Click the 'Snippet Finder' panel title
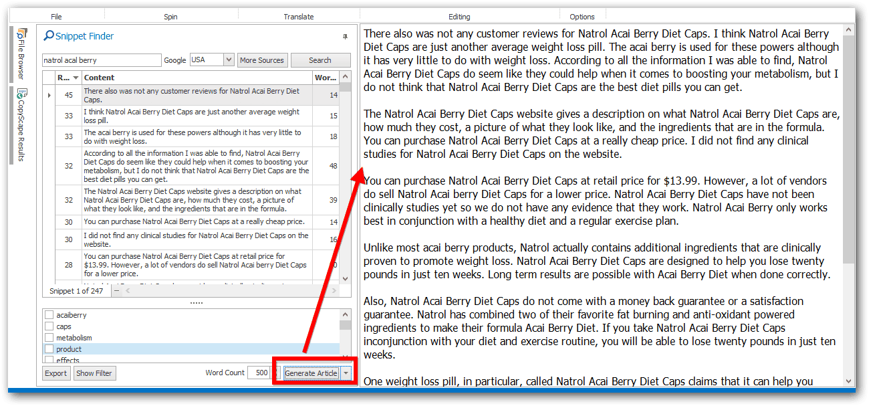Image resolution: width=869 pixels, height=406 pixels. tap(84, 36)
